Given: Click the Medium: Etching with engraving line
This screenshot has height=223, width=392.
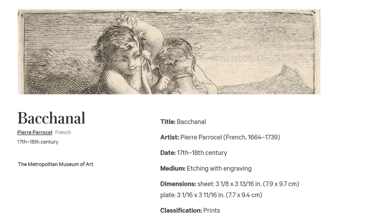Looking at the screenshot, I should [x=206, y=169].
